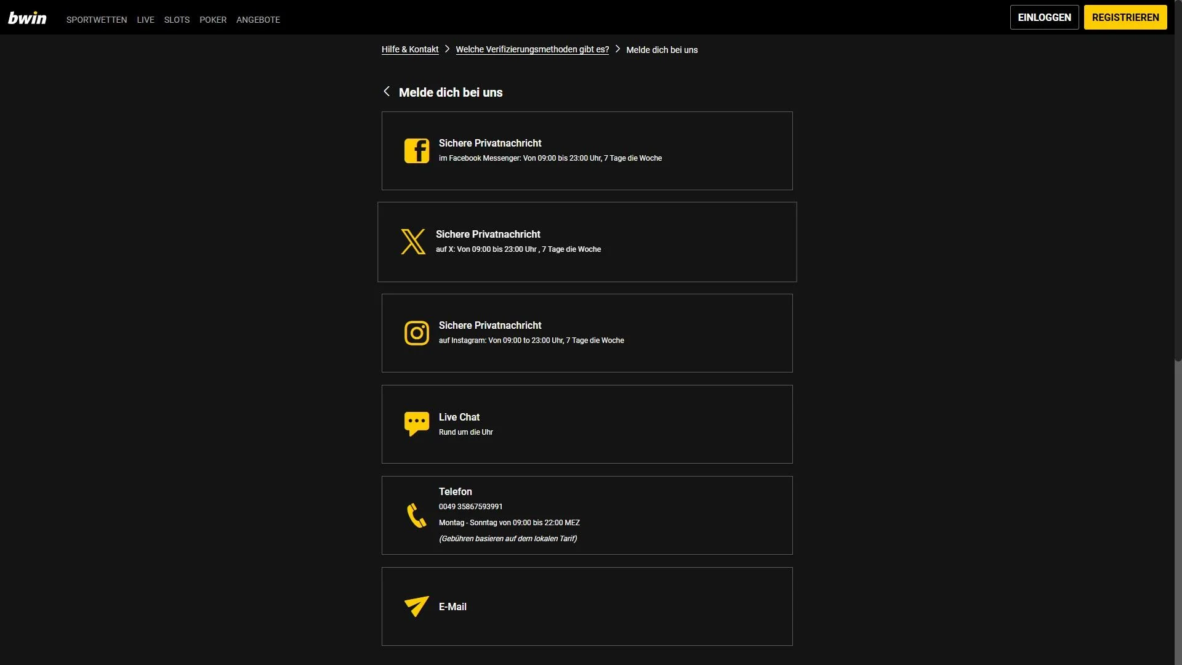Click the E-Mail paper plane icon

point(417,607)
